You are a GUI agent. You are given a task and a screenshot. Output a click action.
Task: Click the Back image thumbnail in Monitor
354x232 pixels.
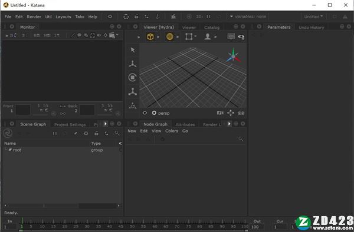pos(87,110)
